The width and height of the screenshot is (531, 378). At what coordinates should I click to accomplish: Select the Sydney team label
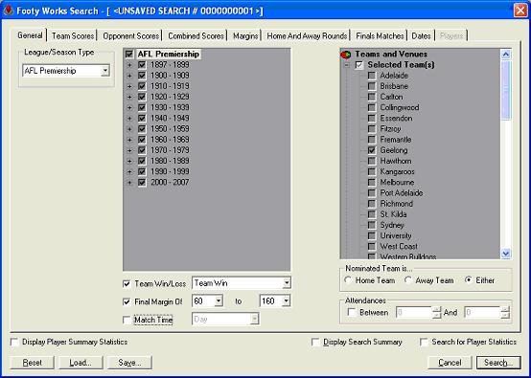coord(392,225)
